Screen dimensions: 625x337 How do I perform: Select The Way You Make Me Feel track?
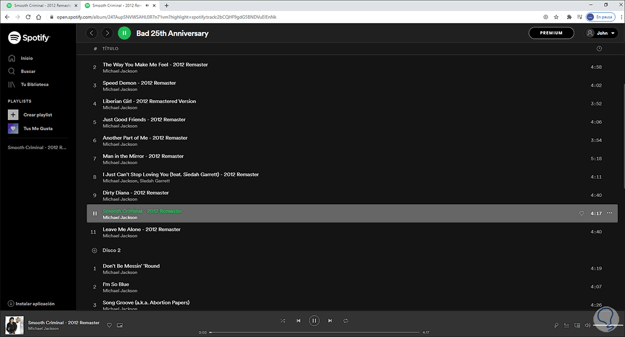[155, 64]
